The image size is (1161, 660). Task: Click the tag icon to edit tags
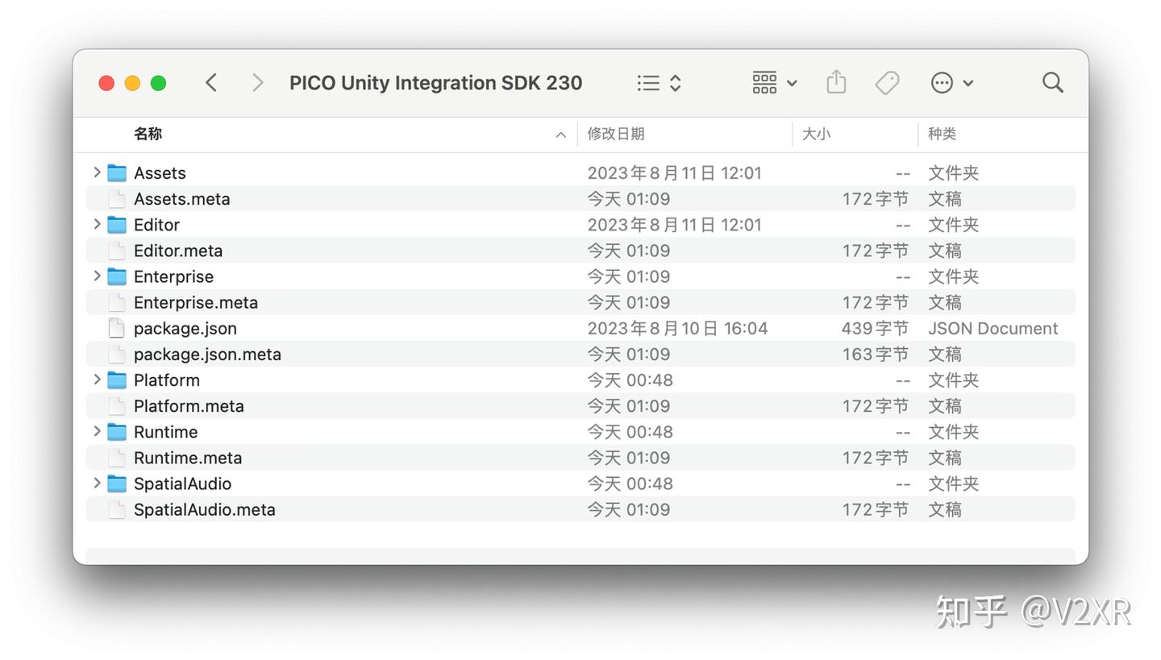887,82
